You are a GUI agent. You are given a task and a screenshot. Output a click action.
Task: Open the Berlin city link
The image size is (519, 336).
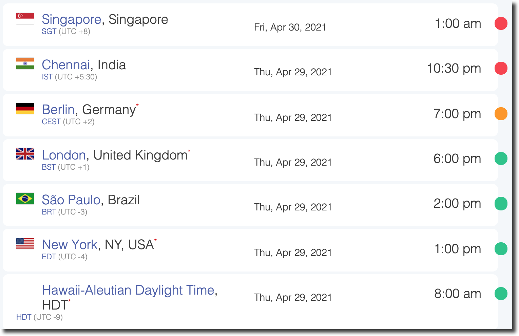click(x=58, y=110)
